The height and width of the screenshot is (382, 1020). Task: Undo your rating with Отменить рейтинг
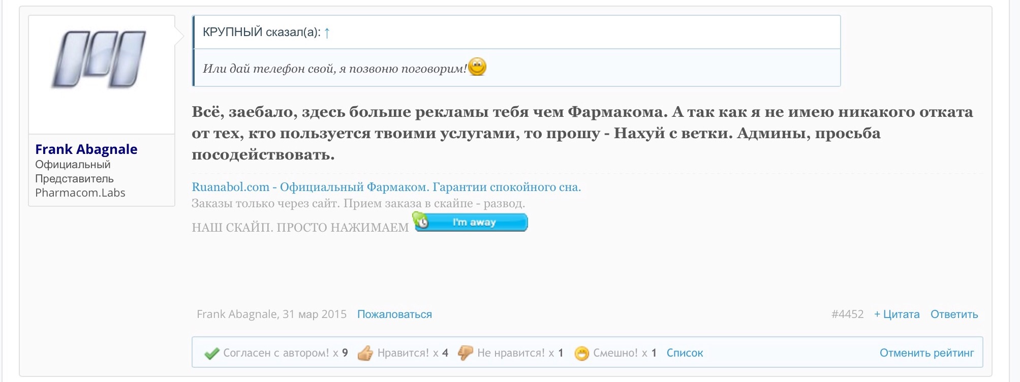(926, 353)
